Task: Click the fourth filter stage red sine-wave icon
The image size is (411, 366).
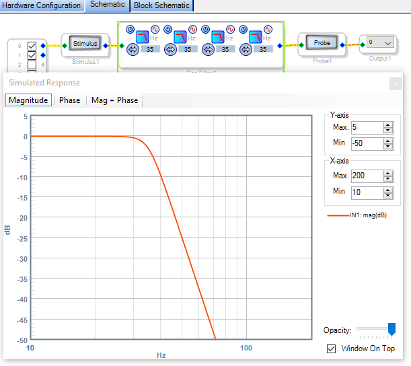Action: (x=268, y=30)
